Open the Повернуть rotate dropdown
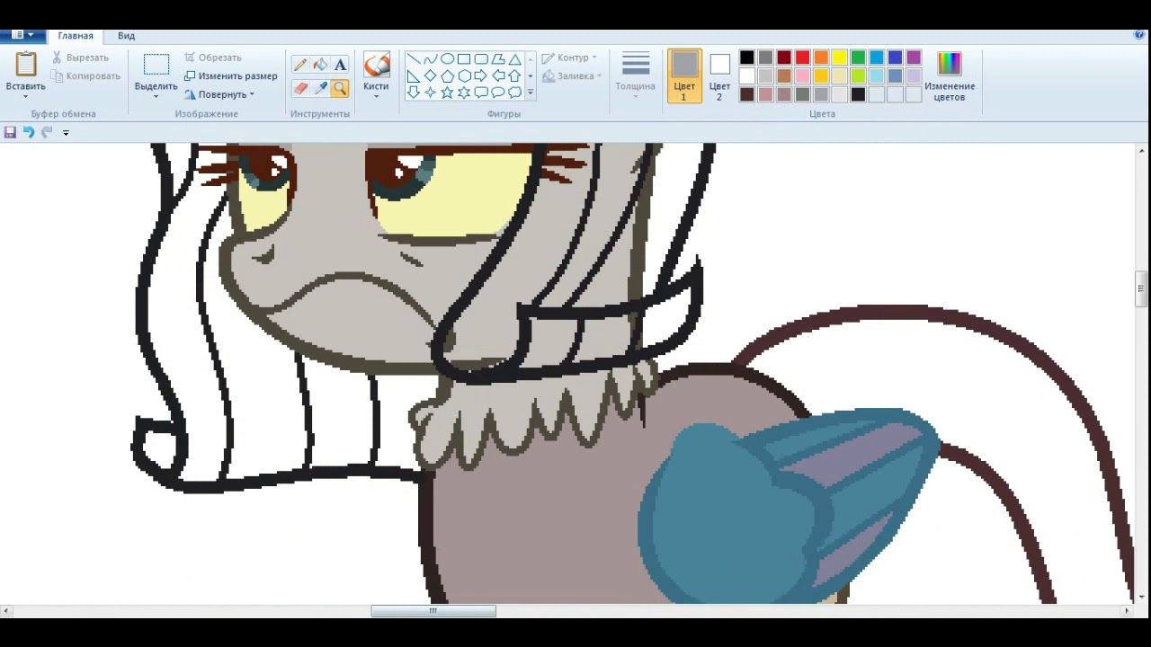 [219, 94]
